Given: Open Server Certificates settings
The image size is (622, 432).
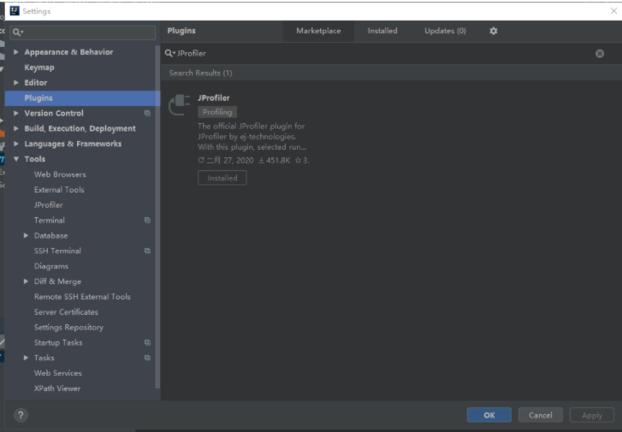Looking at the screenshot, I should [x=66, y=311].
